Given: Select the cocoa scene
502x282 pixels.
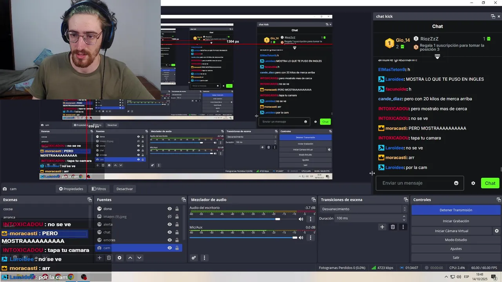Looking at the screenshot, I should point(8,209).
